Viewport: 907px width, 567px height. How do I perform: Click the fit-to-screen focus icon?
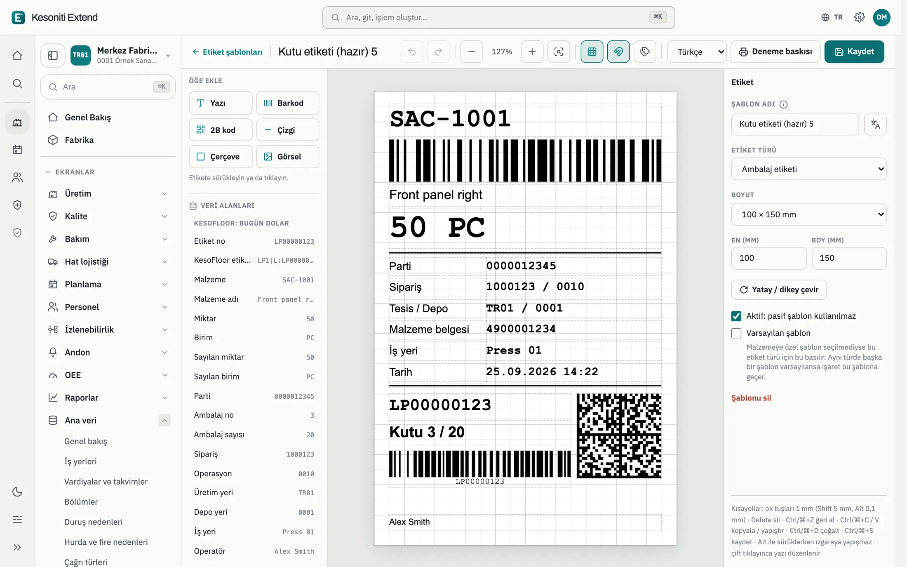point(559,52)
